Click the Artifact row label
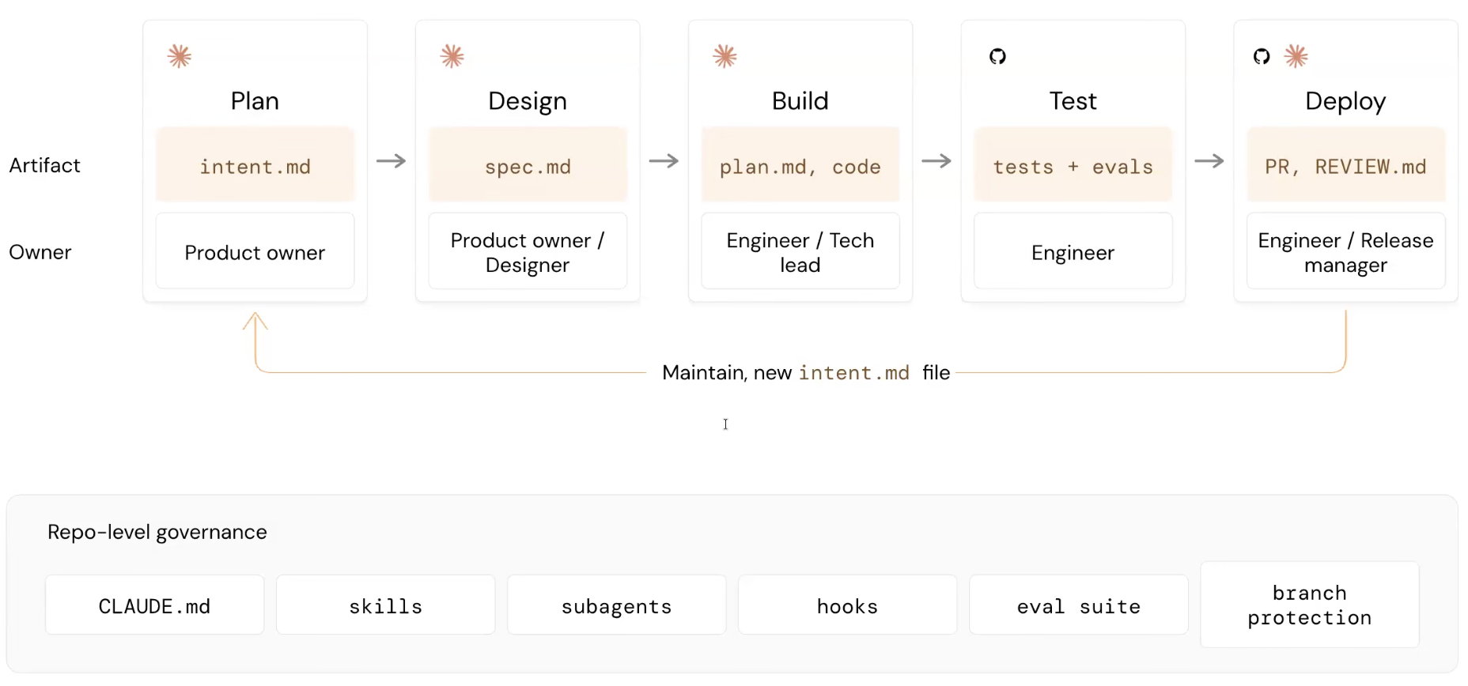The image size is (1468, 686). pos(45,165)
